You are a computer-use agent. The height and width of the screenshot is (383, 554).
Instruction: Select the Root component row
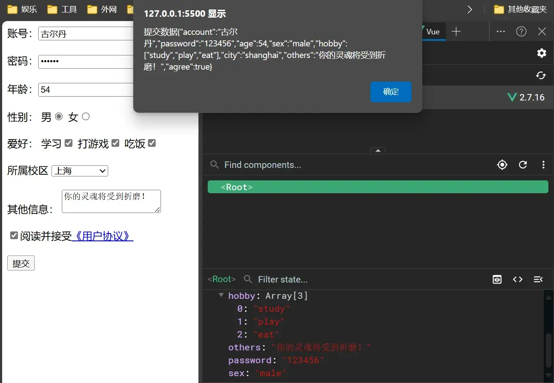pyautogui.click(x=378, y=187)
